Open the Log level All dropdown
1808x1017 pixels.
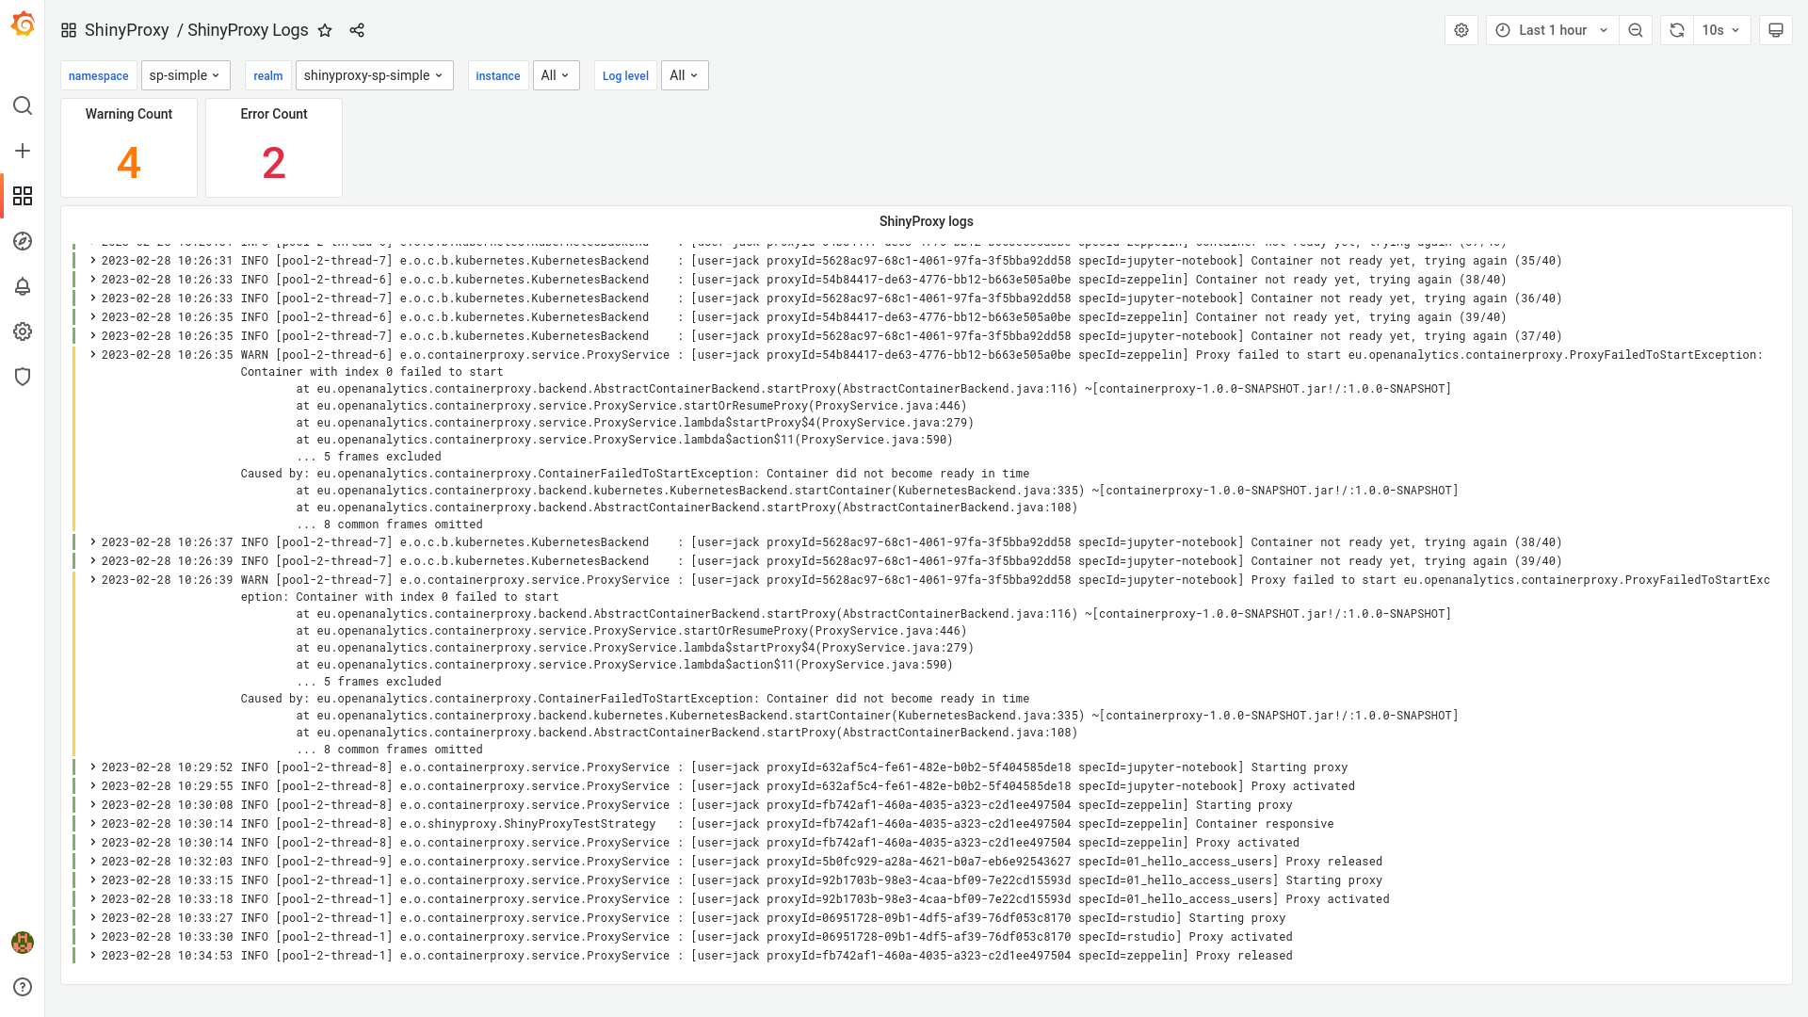click(x=685, y=75)
